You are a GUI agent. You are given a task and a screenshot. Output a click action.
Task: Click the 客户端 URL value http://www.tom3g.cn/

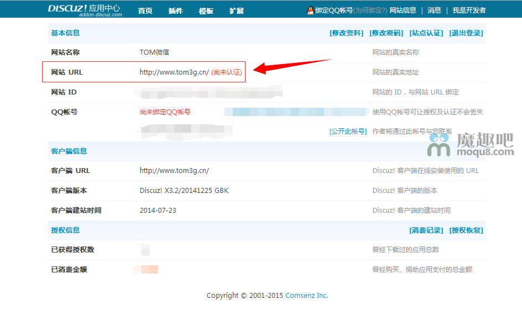pos(174,170)
